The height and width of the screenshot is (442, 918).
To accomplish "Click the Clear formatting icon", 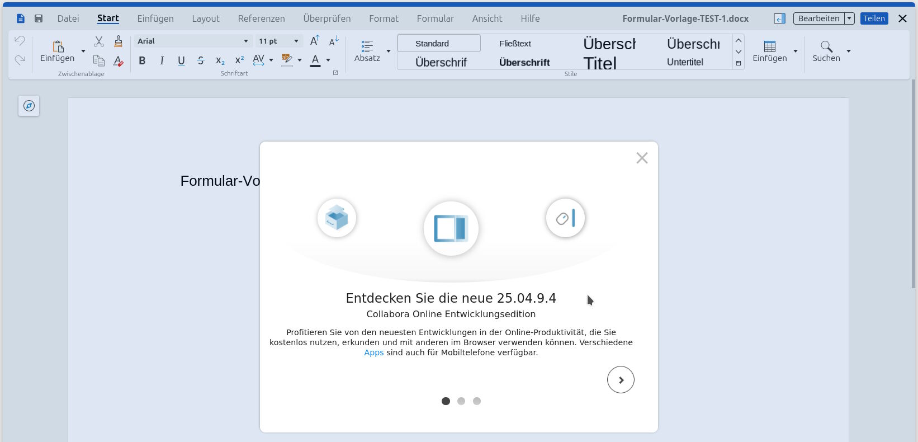I will 118,61.
